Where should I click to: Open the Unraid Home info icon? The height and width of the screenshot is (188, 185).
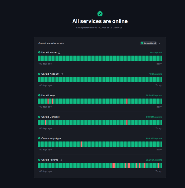pos(59,53)
